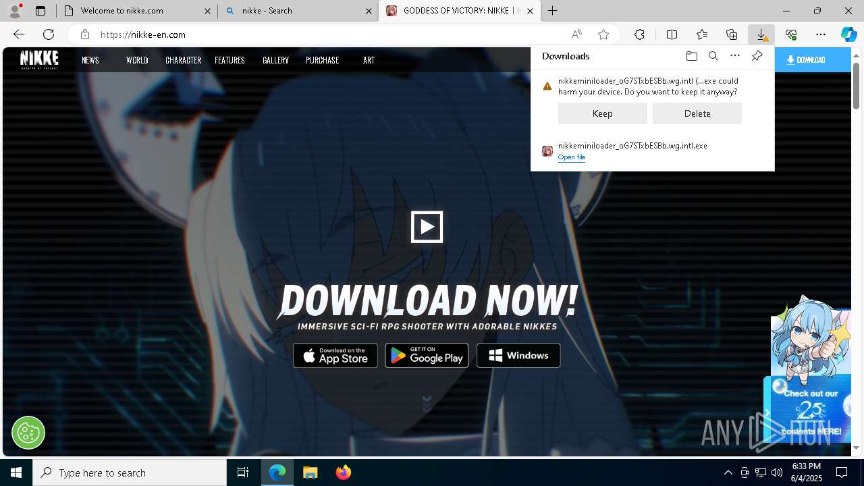Keep the flagged exe download
This screenshot has height=486, width=864.
point(603,113)
